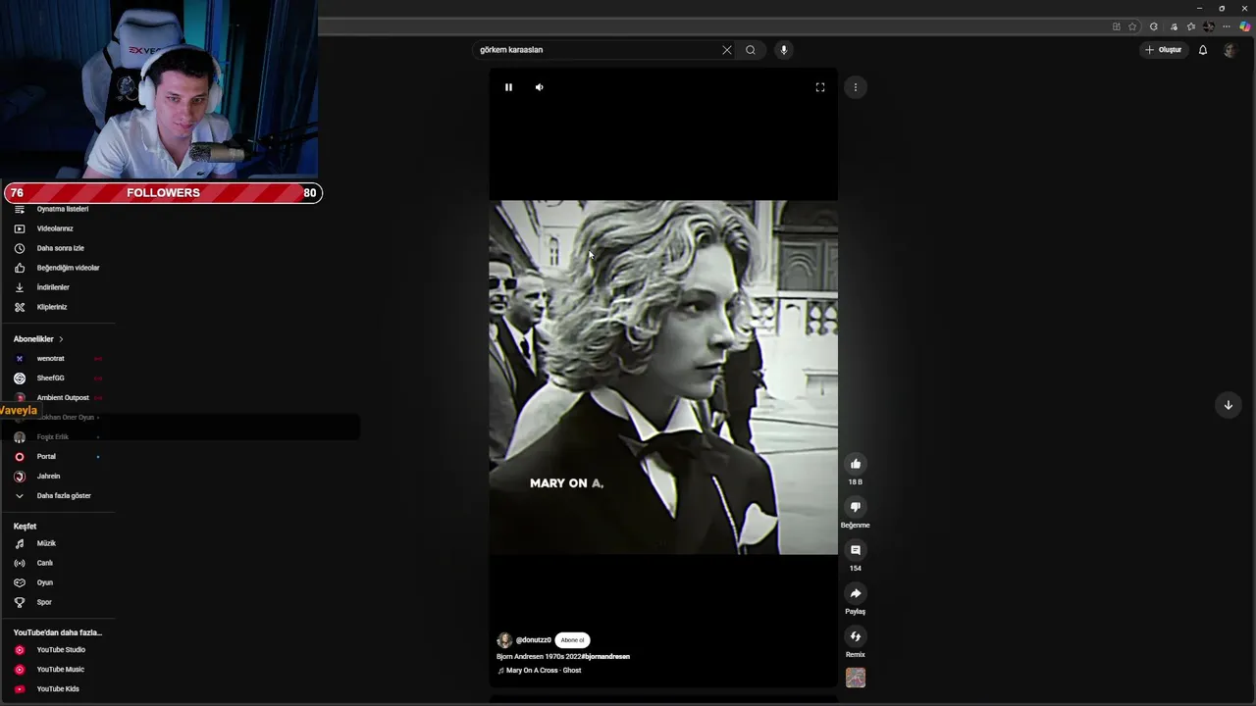Open the 154 comments panel
This screenshot has width=1256, height=706.
856,550
